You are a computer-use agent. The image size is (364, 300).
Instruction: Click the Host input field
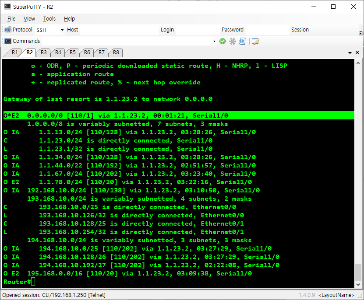click(119, 30)
